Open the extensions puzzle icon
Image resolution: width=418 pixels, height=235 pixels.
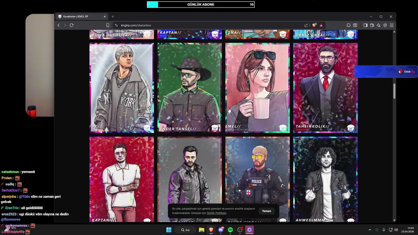tap(348, 25)
